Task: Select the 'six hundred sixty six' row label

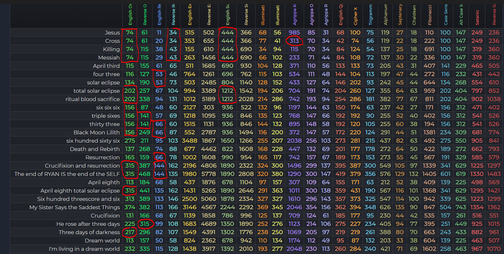Action: (93, 141)
